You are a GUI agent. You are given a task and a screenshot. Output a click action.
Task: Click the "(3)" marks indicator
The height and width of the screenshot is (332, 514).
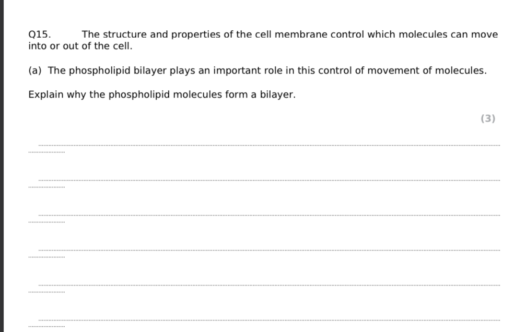487,118
